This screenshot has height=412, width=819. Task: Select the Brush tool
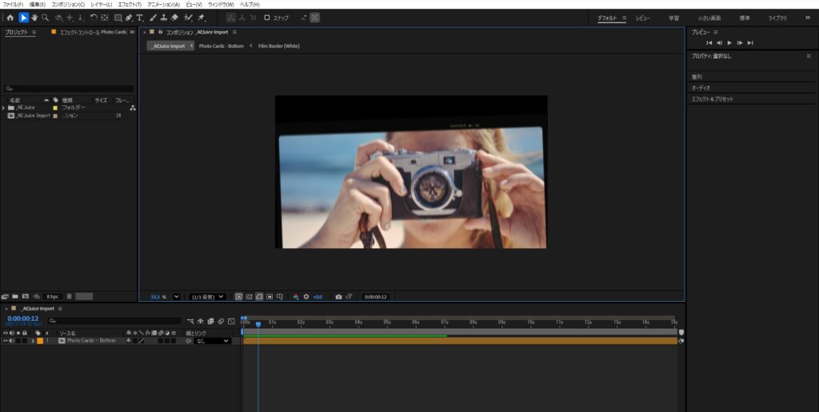click(152, 18)
